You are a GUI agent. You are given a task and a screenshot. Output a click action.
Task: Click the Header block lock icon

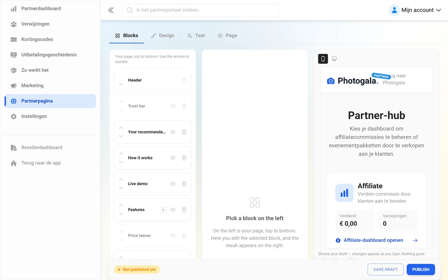(x=184, y=80)
